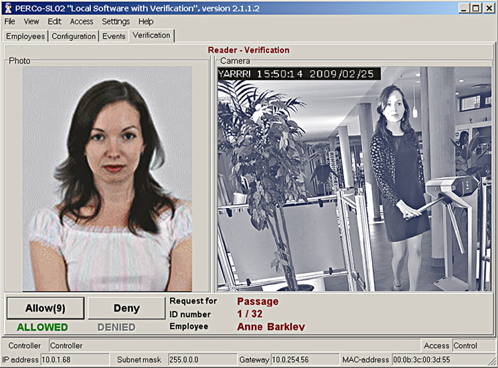Open the Edit menu
The width and height of the screenshot is (498, 368).
pos(54,21)
